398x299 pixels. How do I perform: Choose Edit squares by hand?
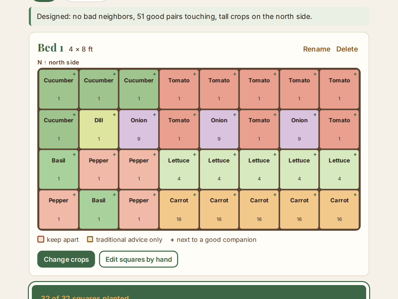point(139,259)
